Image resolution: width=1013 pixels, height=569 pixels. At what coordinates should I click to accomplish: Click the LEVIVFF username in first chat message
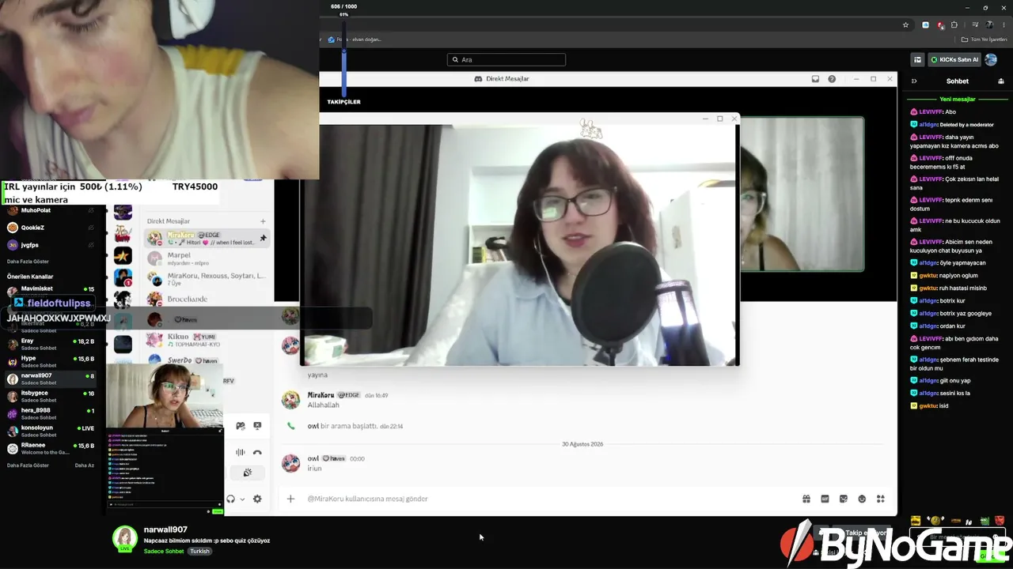931,112
